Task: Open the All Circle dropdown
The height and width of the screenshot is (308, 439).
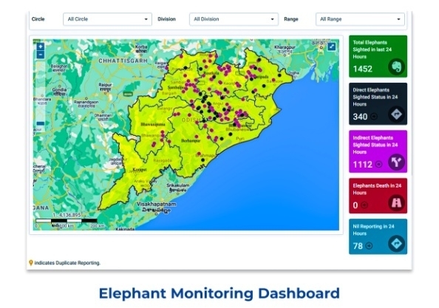Action: pyautogui.click(x=107, y=19)
